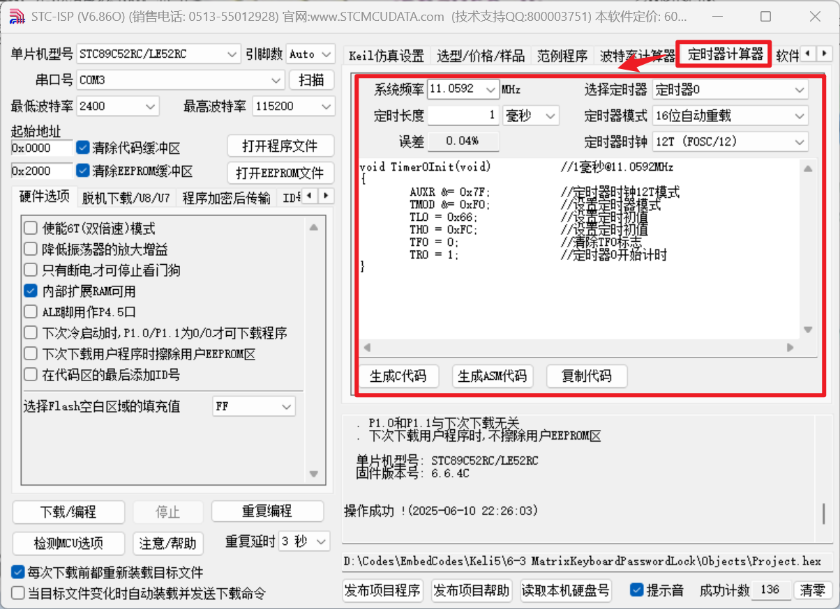
Task: Click 复制代码 button
Action: pos(587,376)
